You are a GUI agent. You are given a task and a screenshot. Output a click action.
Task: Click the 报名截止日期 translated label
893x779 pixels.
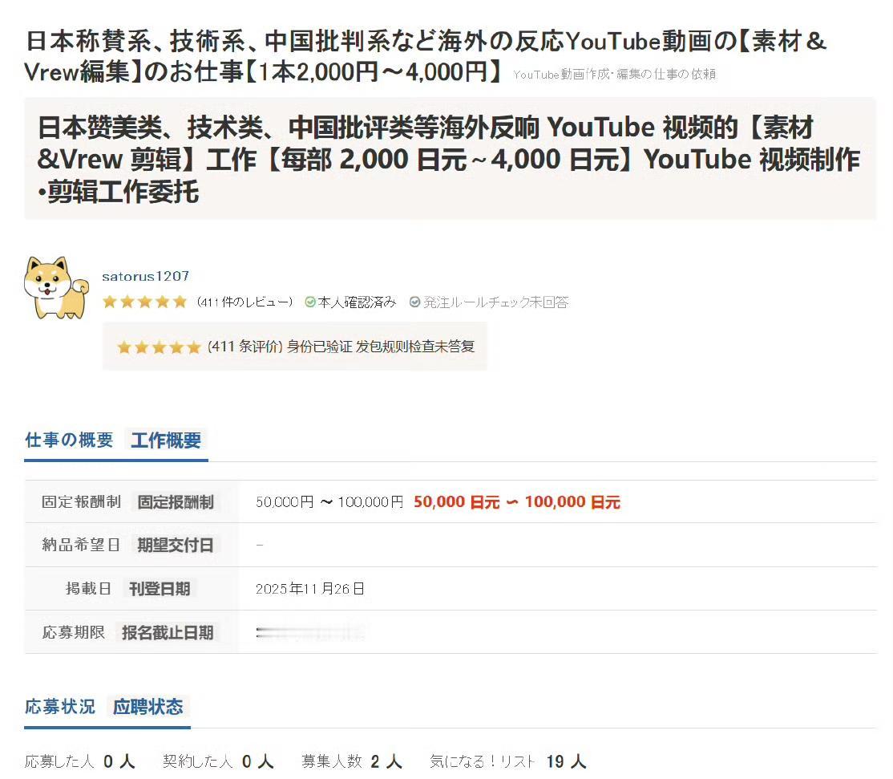pos(168,632)
